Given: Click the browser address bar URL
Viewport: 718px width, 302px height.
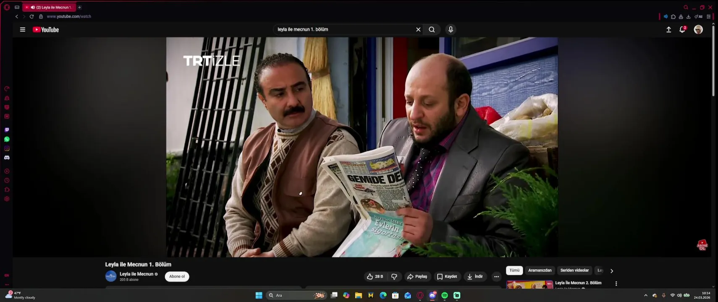Looking at the screenshot, I should click(x=69, y=16).
